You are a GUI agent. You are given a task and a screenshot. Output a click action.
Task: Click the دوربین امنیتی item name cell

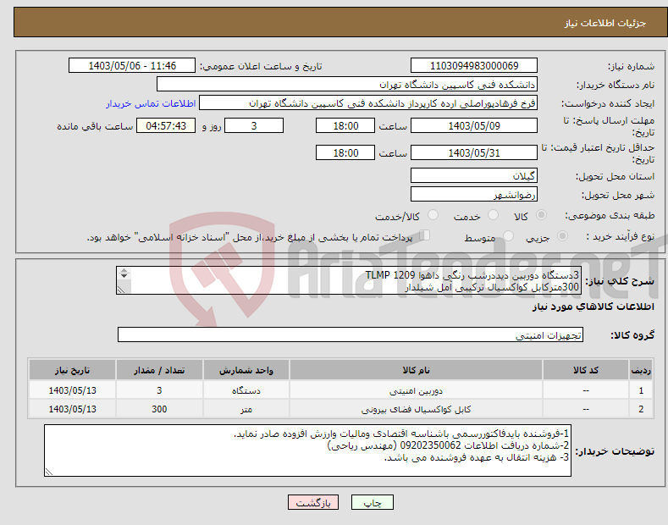(x=416, y=390)
